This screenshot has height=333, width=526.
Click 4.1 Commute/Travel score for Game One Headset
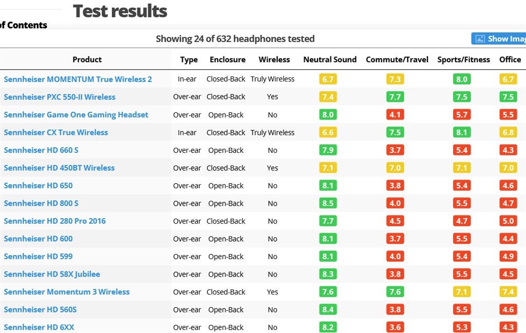point(395,114)
